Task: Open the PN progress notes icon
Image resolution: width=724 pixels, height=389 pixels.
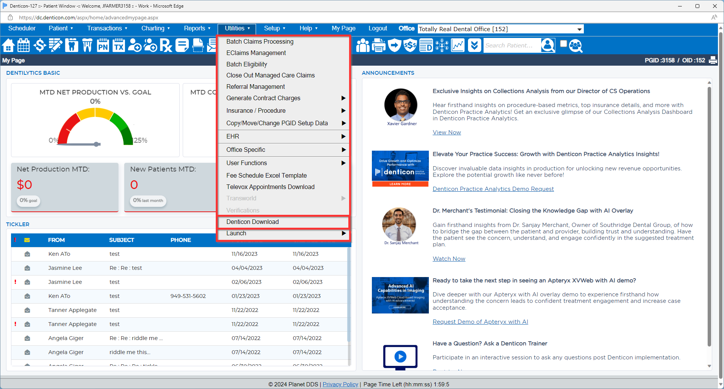Action: (103, 46)
